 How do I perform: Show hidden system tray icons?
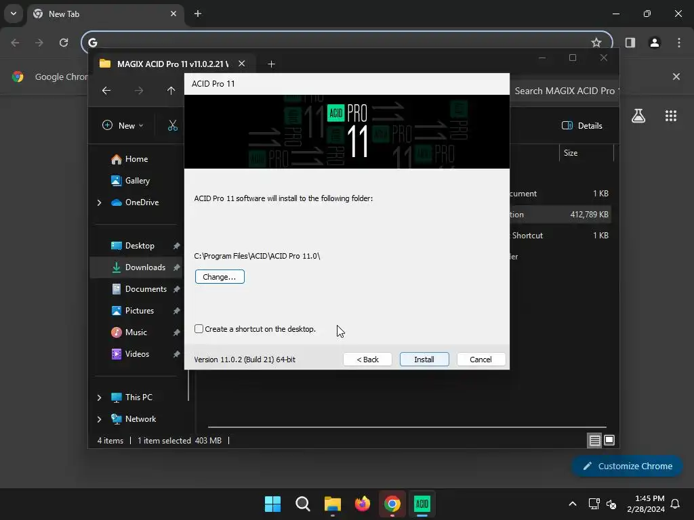pos(572,504)
